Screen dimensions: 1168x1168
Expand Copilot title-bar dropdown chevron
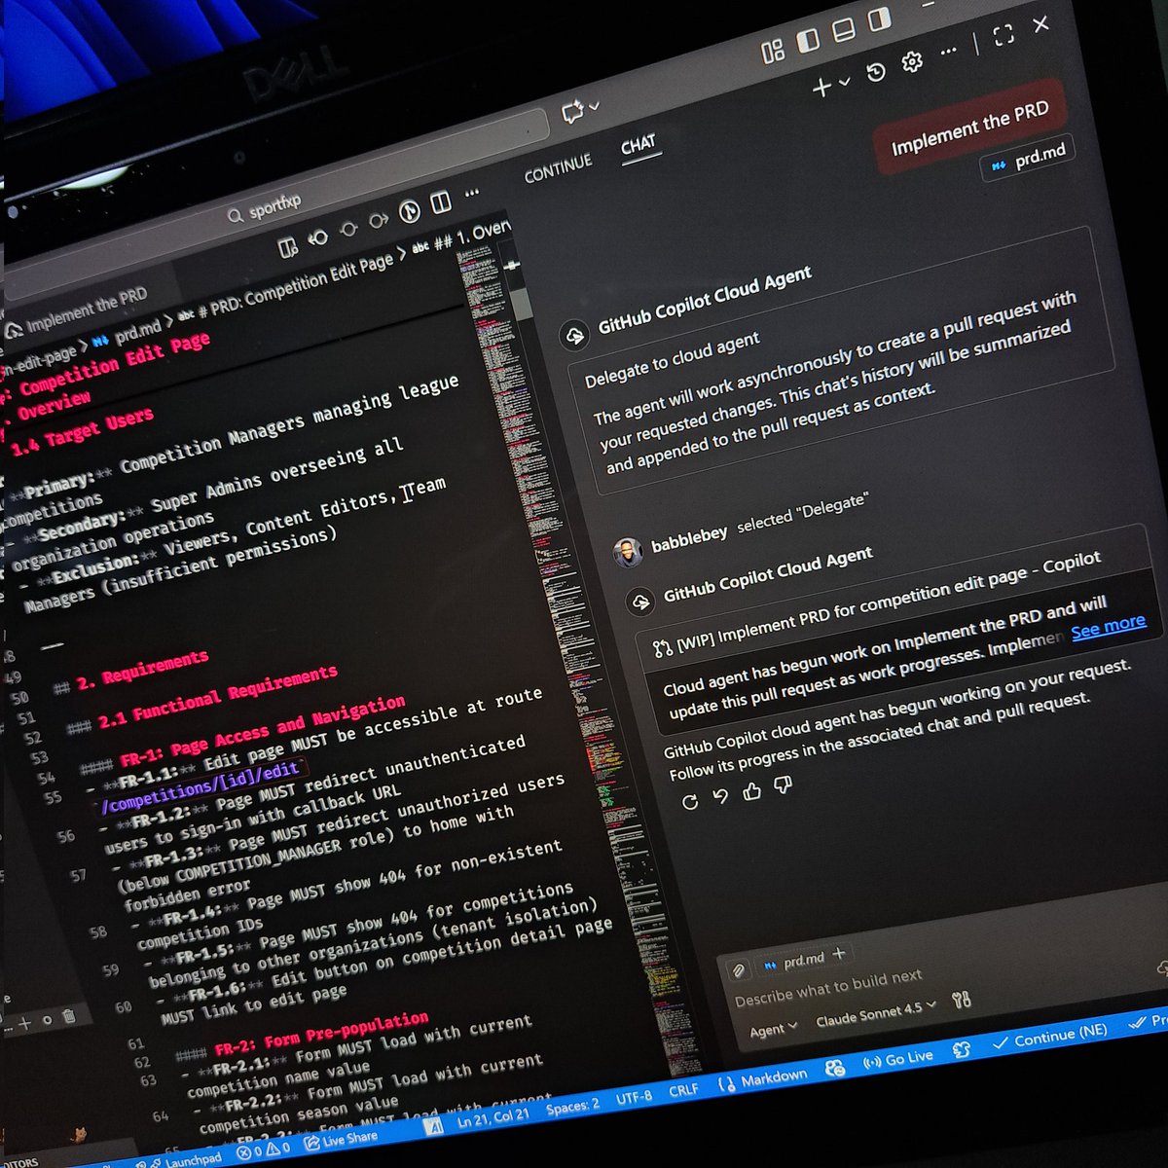(594, 106)
